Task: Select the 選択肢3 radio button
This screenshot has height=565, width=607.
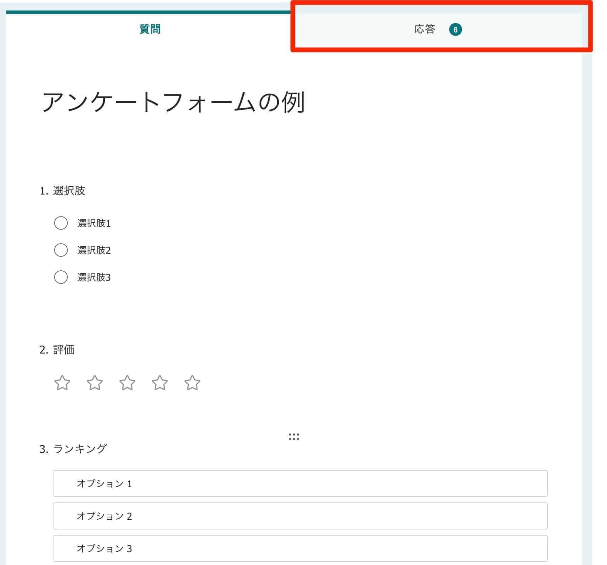Action: (x=61, y=277)
